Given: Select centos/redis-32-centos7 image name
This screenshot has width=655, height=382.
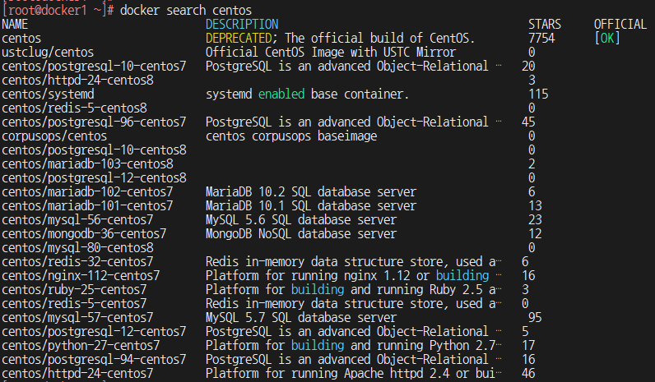Looking at the screenshot, I should [x=77, y=262].
